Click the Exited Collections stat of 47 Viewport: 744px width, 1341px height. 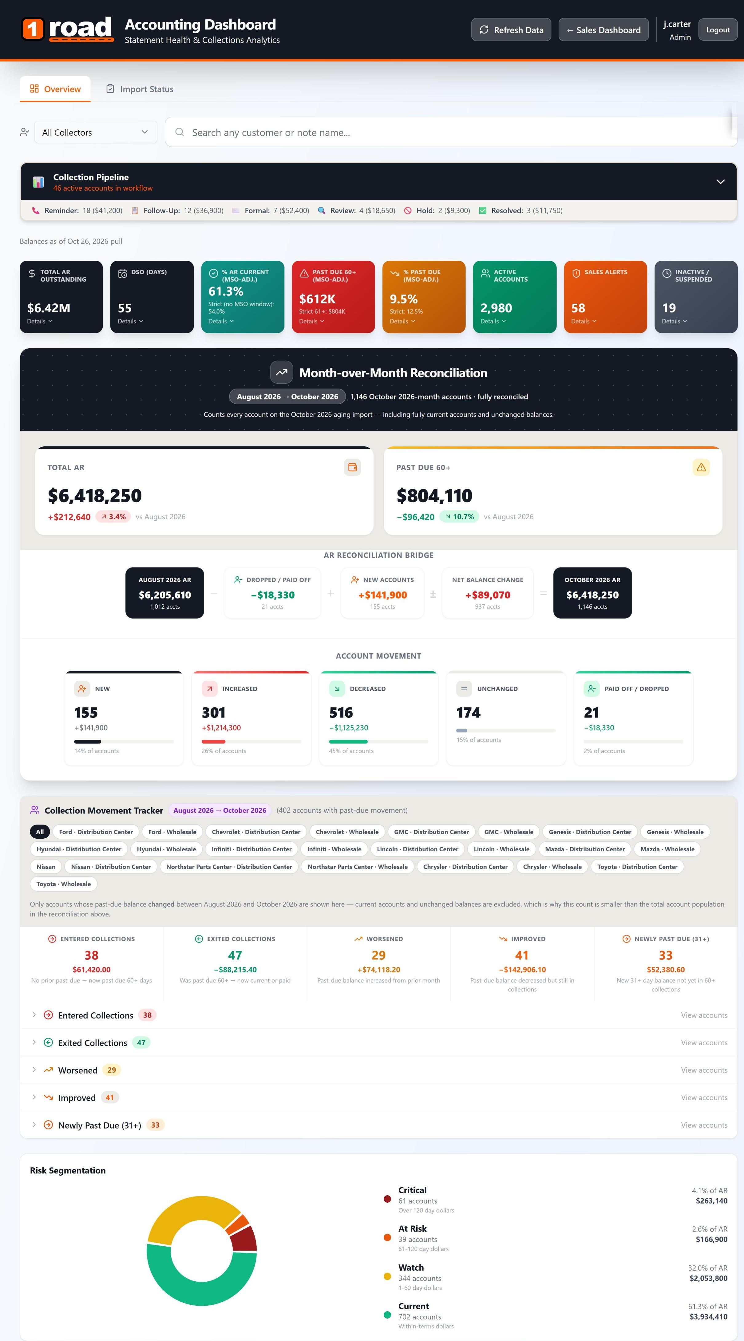[x=235, y=964]
